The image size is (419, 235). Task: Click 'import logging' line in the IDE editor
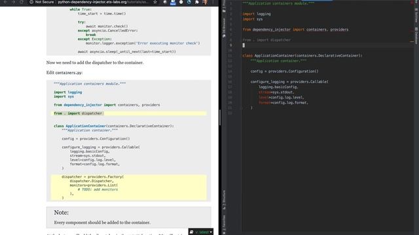(257, 14)
